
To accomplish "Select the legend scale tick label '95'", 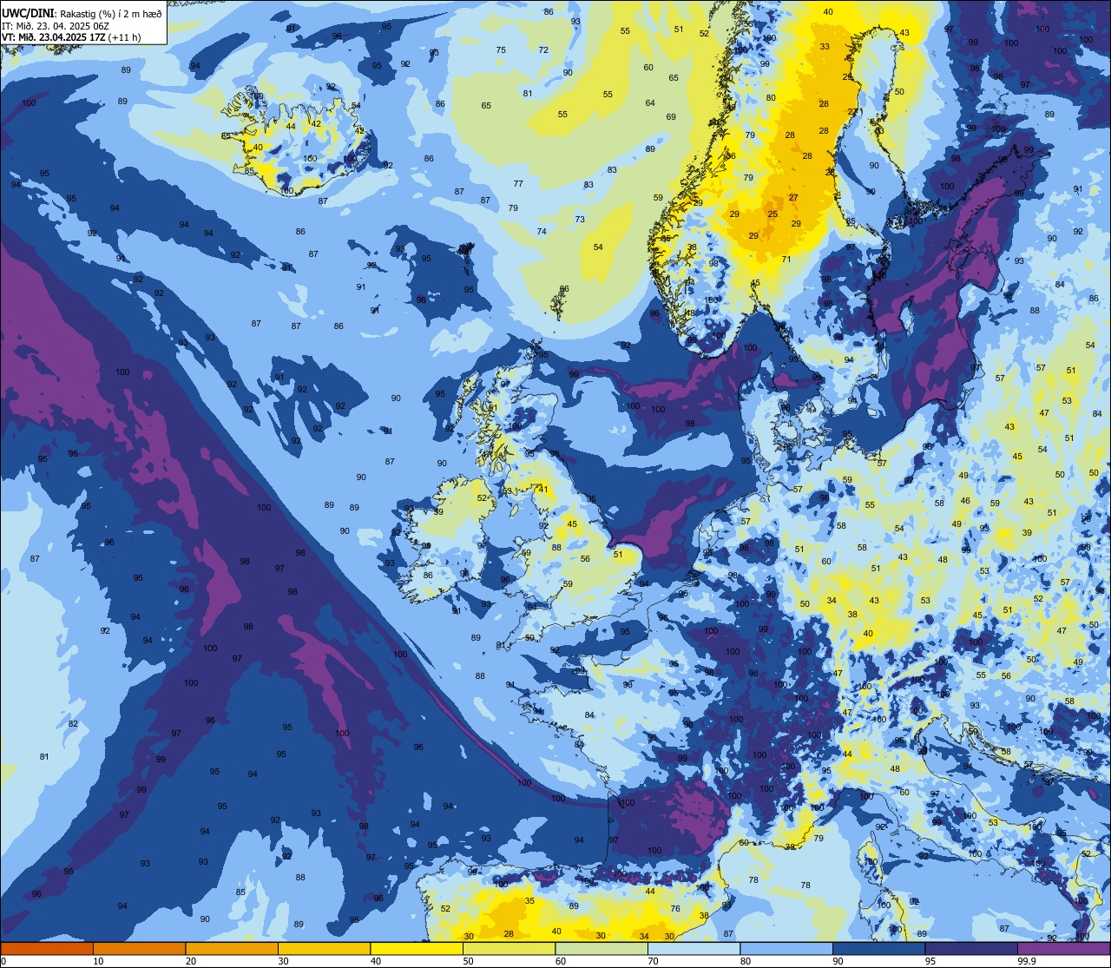I will point(930,960).
